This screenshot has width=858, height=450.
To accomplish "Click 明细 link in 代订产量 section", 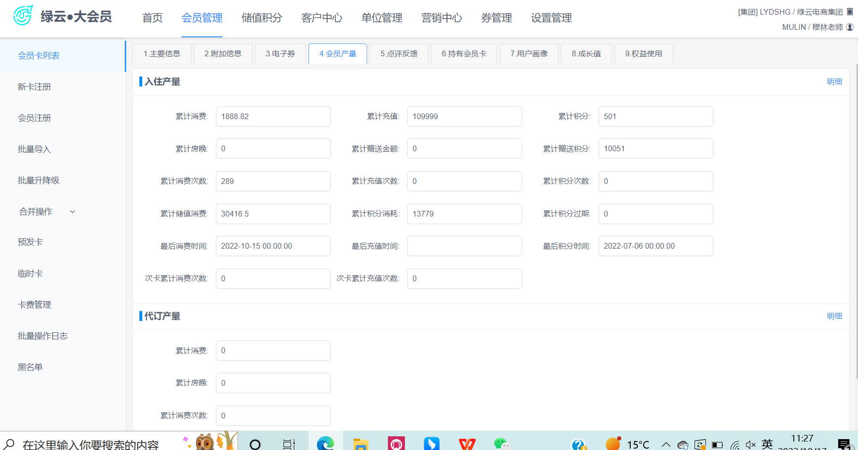I will point(834,316).
